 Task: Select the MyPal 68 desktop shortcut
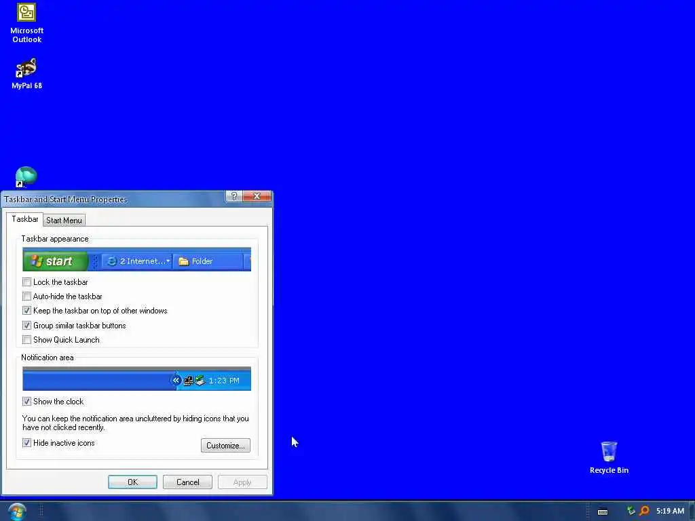[x=26, y=73]
